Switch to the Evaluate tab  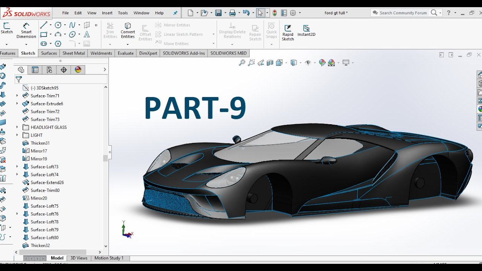(x=125, y=53)
